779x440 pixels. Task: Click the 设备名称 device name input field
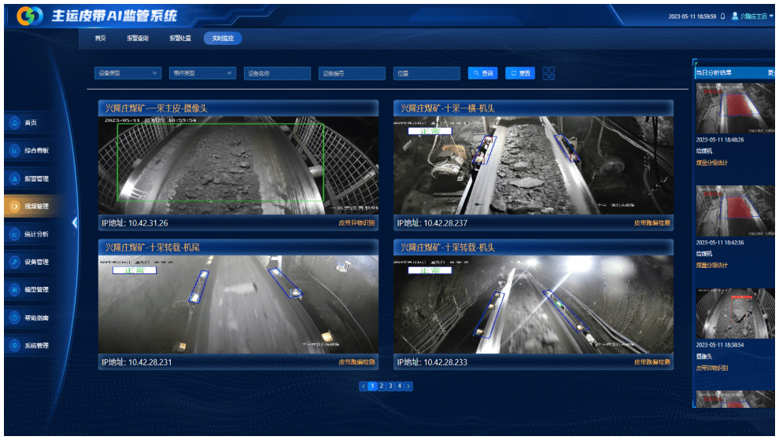pos(277,73)
